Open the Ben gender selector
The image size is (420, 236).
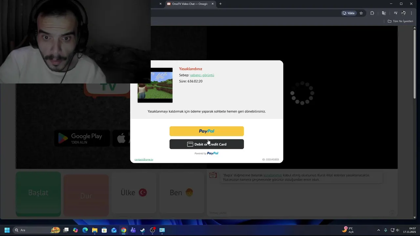click(181, 193)
